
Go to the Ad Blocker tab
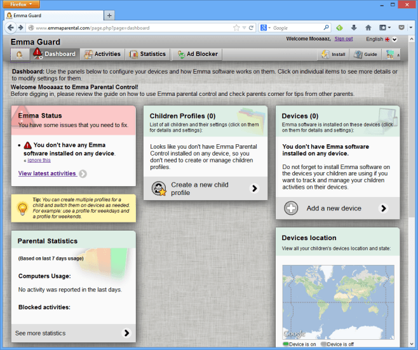point(198,54)
